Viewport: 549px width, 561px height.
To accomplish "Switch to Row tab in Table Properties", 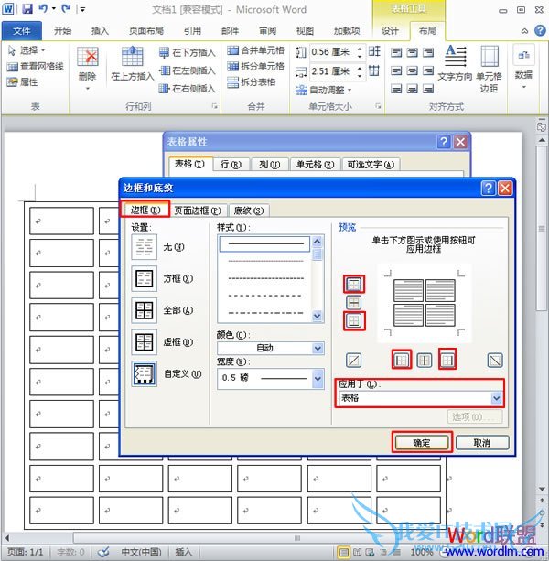I will pyautogui.click(x=231, y=164).
